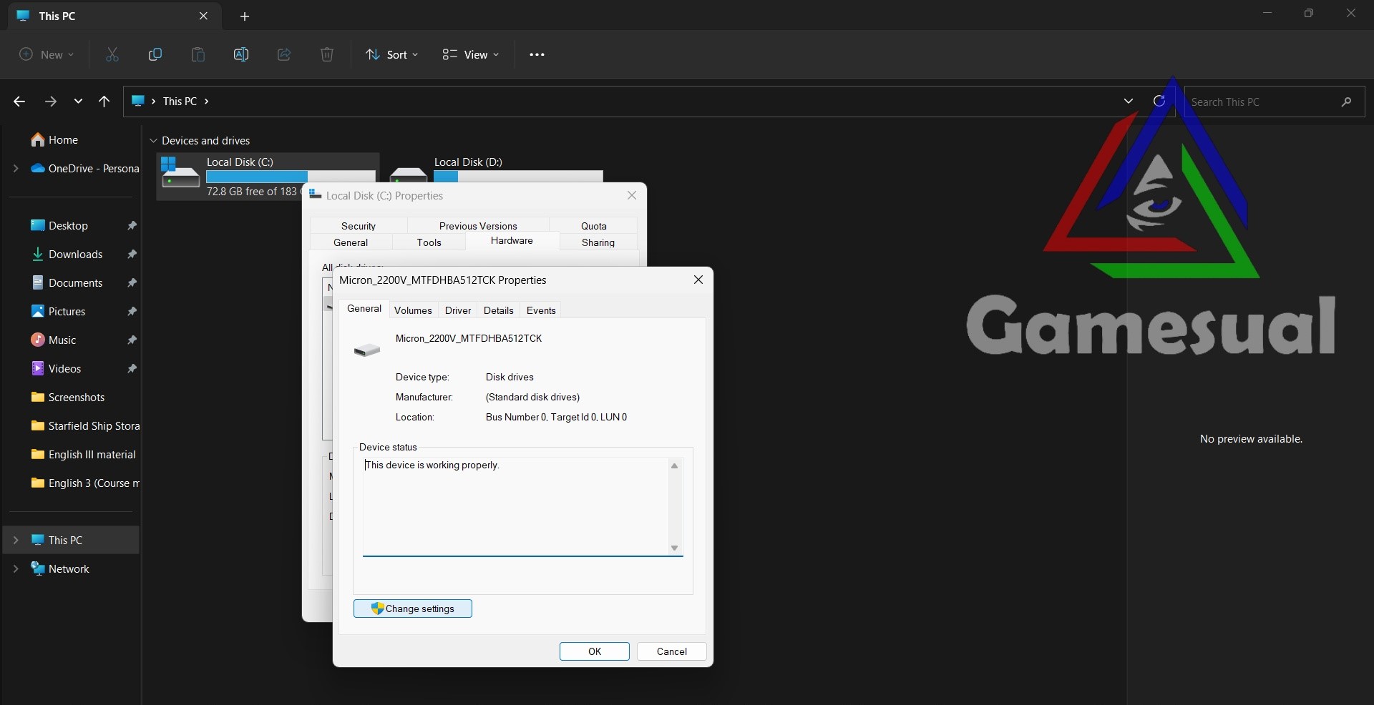The height and width of the screenshot is (705, 1374).
Task: Close the Local Disk (C:) Properties window
Action: point(632,195)
